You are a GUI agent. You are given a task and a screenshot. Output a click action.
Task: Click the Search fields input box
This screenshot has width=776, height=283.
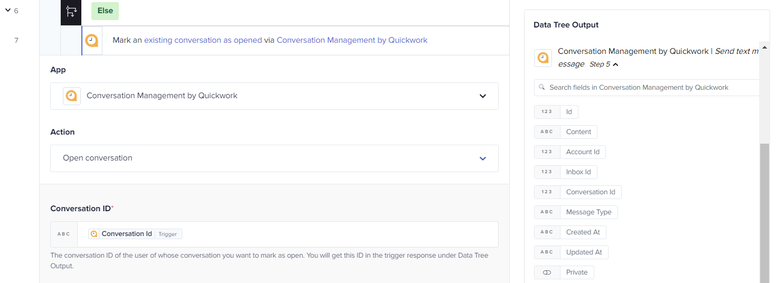tap(647, 88)
